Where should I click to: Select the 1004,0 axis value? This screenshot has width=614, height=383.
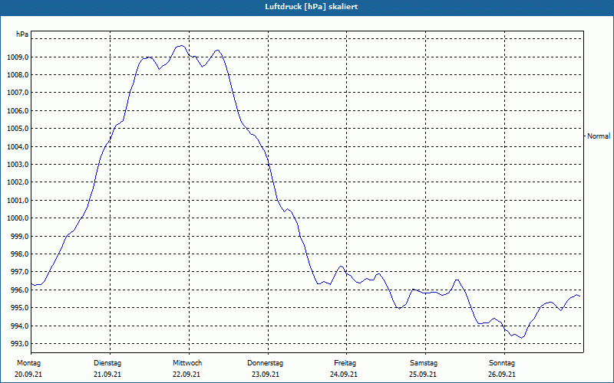pyautogui.click(x=18, y=147)
